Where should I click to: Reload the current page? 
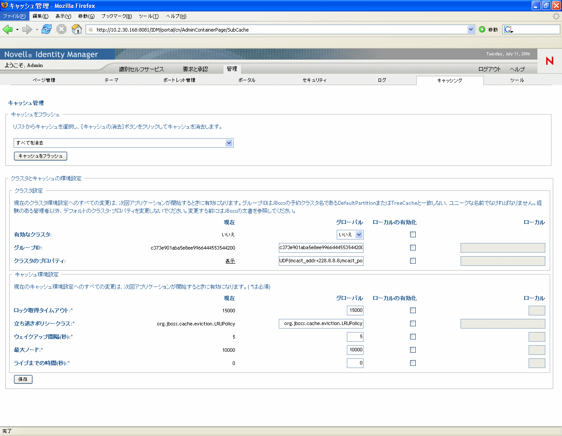pyautogui.click(x=47, y=29)
